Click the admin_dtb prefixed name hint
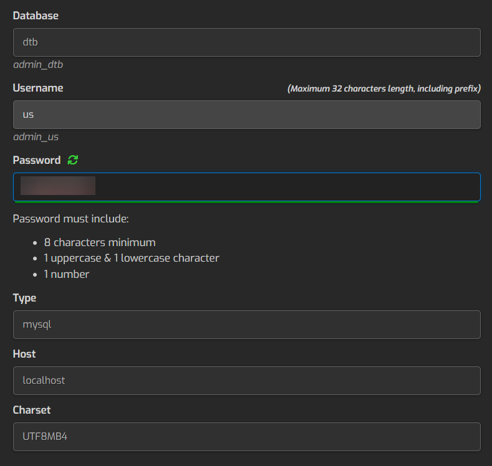 pyautogui.click(x=38, y=64)
